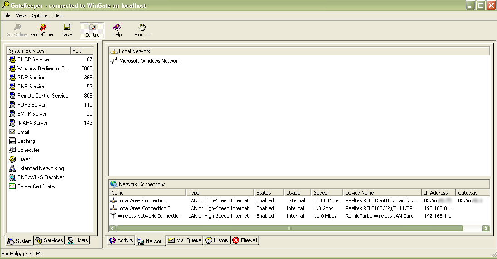The height and width of the screenshot is (259, 497).
Task: Toggle the Control toolbar button
Action: tap(92, 31)
